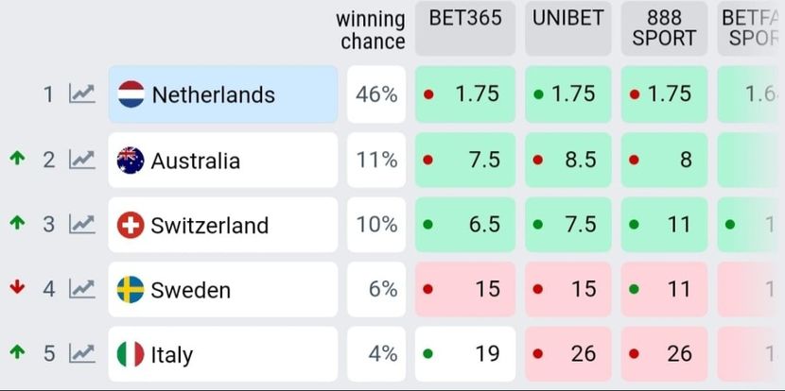The height and width of the screenshot is (391, 785).
Task: Open the trend chart icon for Switzerland
Action: [82, 225]
